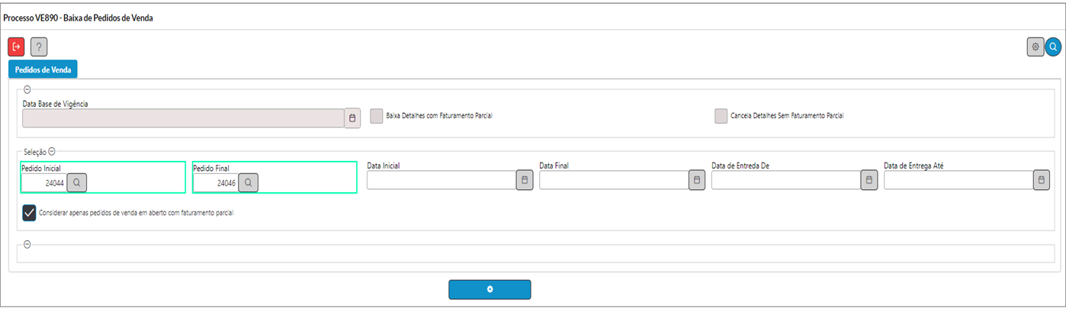
Task: Click into the Data Inicial field
Action: 441,179
